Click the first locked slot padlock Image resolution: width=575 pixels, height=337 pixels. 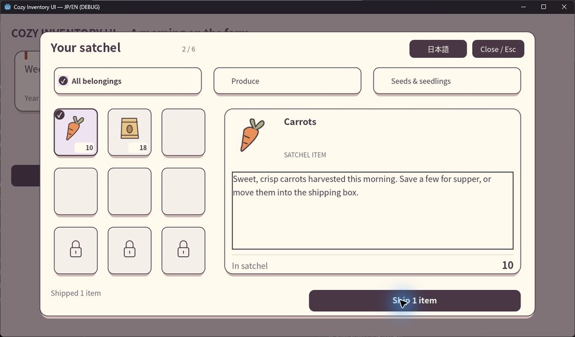click(x=76, y=249)
